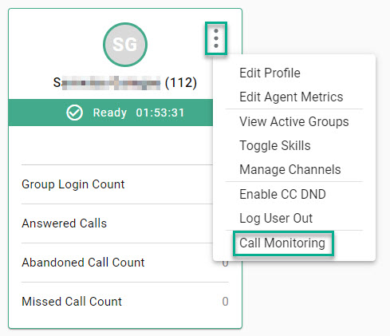Open View Active Groups
The image size is (390, 336).
294,121
